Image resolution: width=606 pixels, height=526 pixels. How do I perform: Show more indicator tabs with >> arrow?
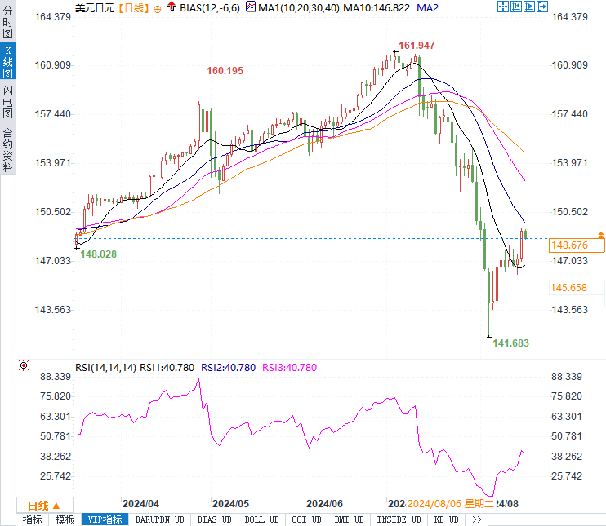pos(477,519)
